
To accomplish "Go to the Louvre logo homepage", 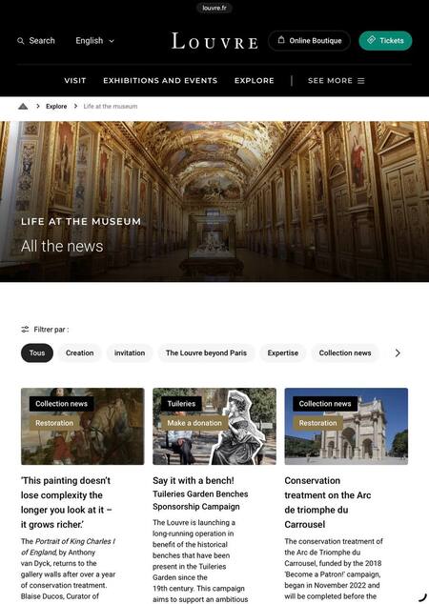I will pos(214,41).
